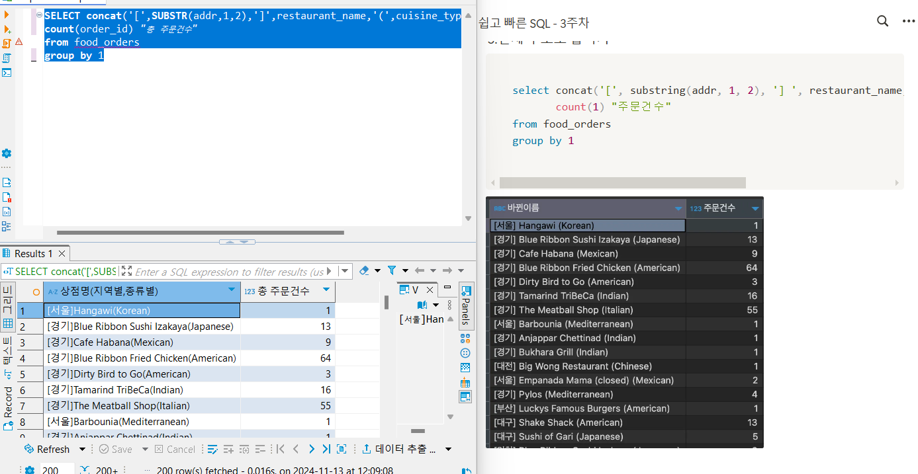This screenshot has width=918, height=474.
Task: Execute SQL statement in a new tab
Action: [7, 29]
